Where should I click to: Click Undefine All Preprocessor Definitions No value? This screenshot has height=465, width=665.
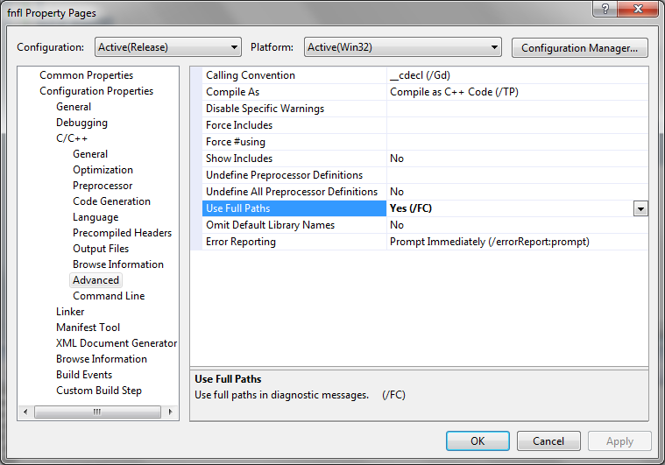tap(397, 192)
